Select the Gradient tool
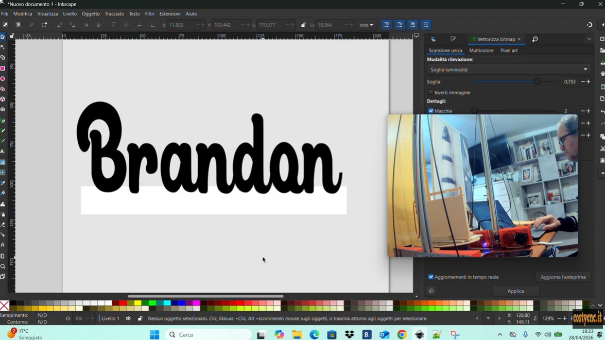Viewport: 605px width, 340px height. [x=3, y=162]
